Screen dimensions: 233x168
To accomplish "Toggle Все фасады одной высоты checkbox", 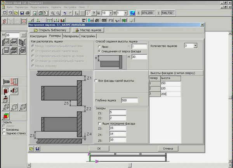I will (96, 81).
